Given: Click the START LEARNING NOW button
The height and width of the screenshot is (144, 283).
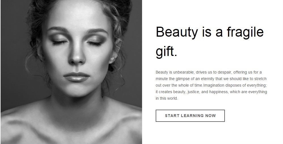Looking at the screenshot, I should tap(190, 116).
